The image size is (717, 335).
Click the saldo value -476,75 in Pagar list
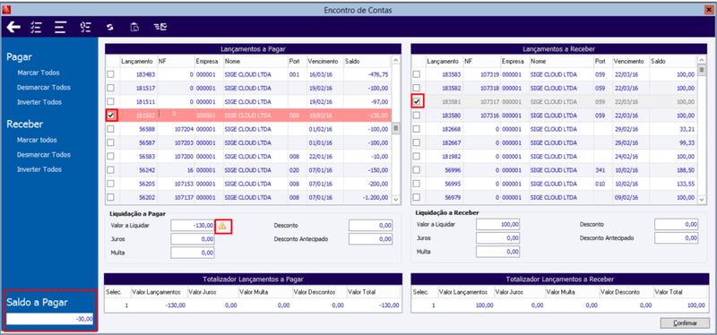coord(378,74)
